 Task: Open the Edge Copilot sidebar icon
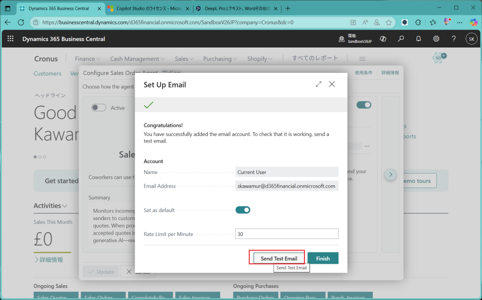click(474, 23)
